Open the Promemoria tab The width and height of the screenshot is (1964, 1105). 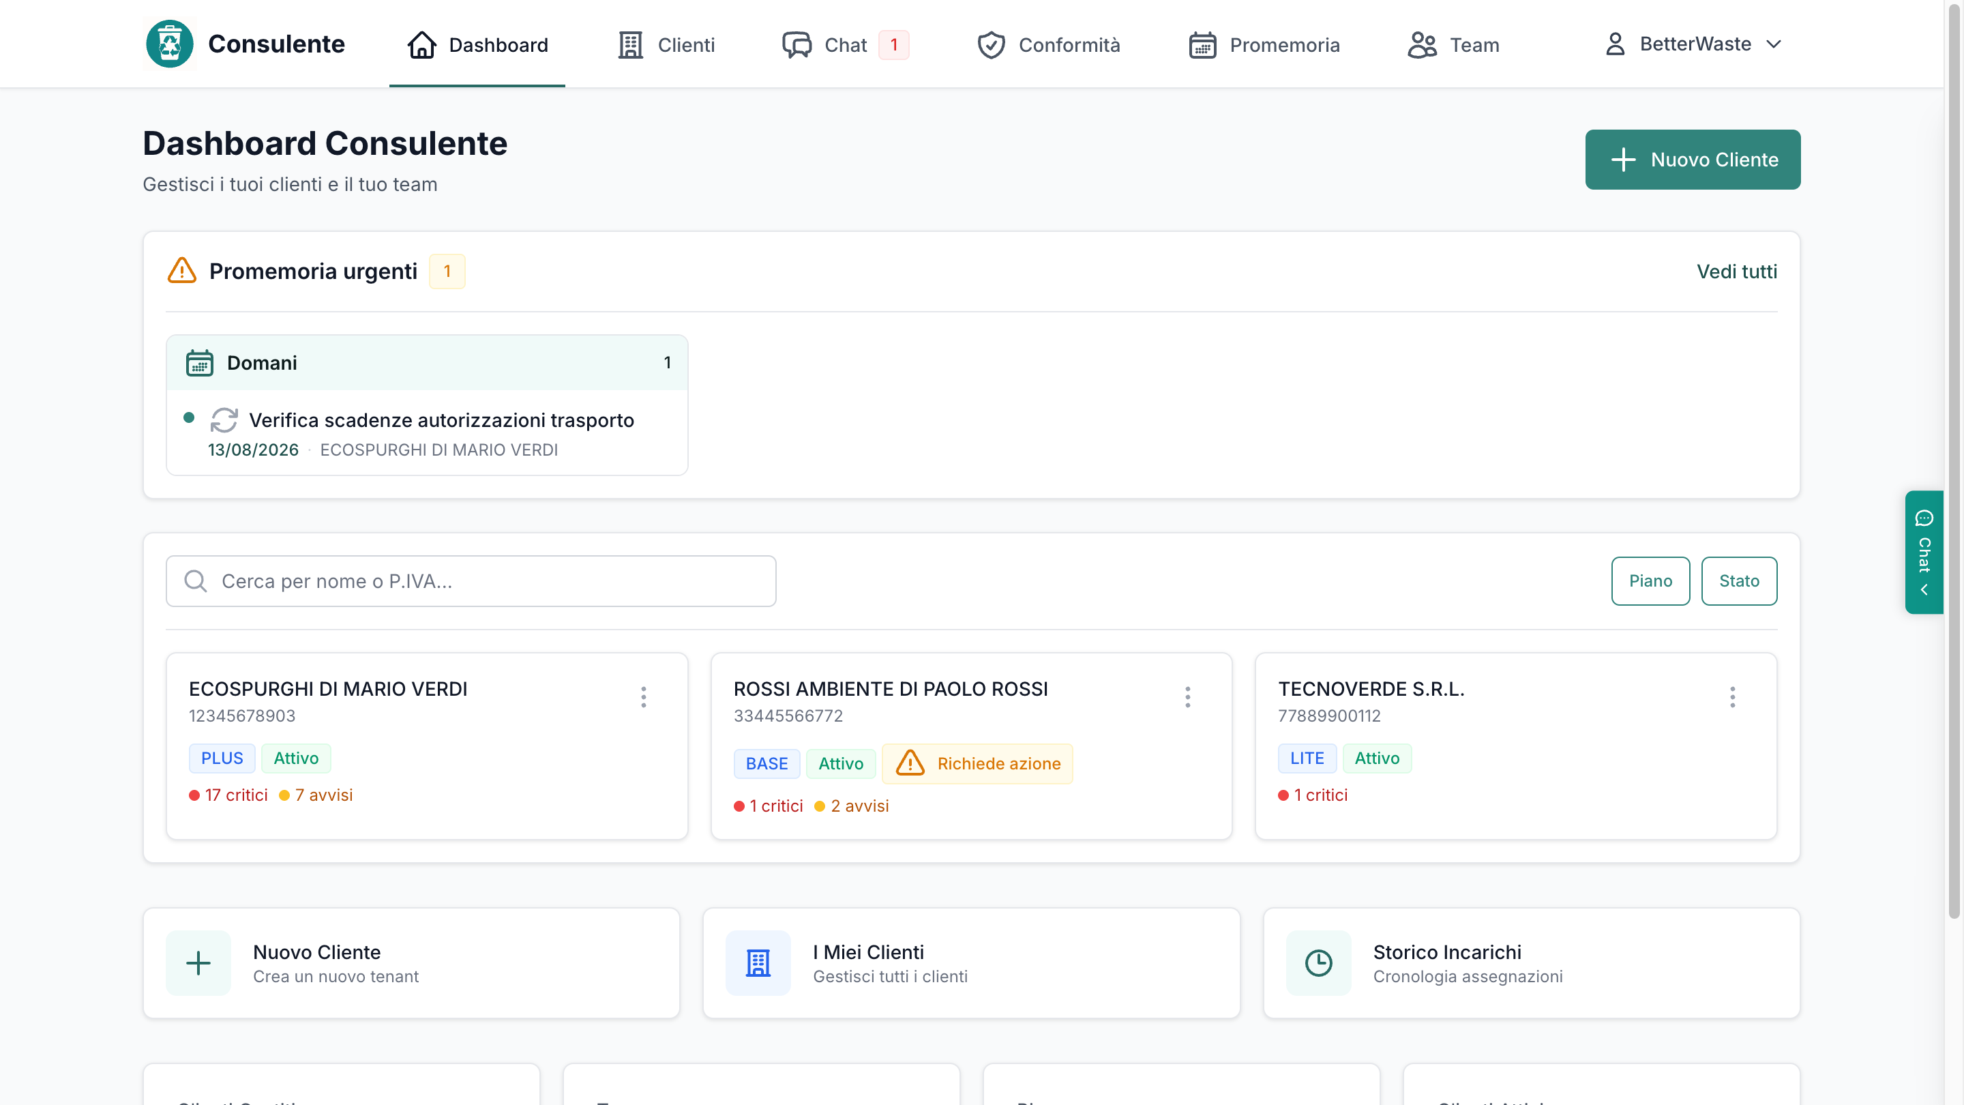click(x=1264, y=45)
